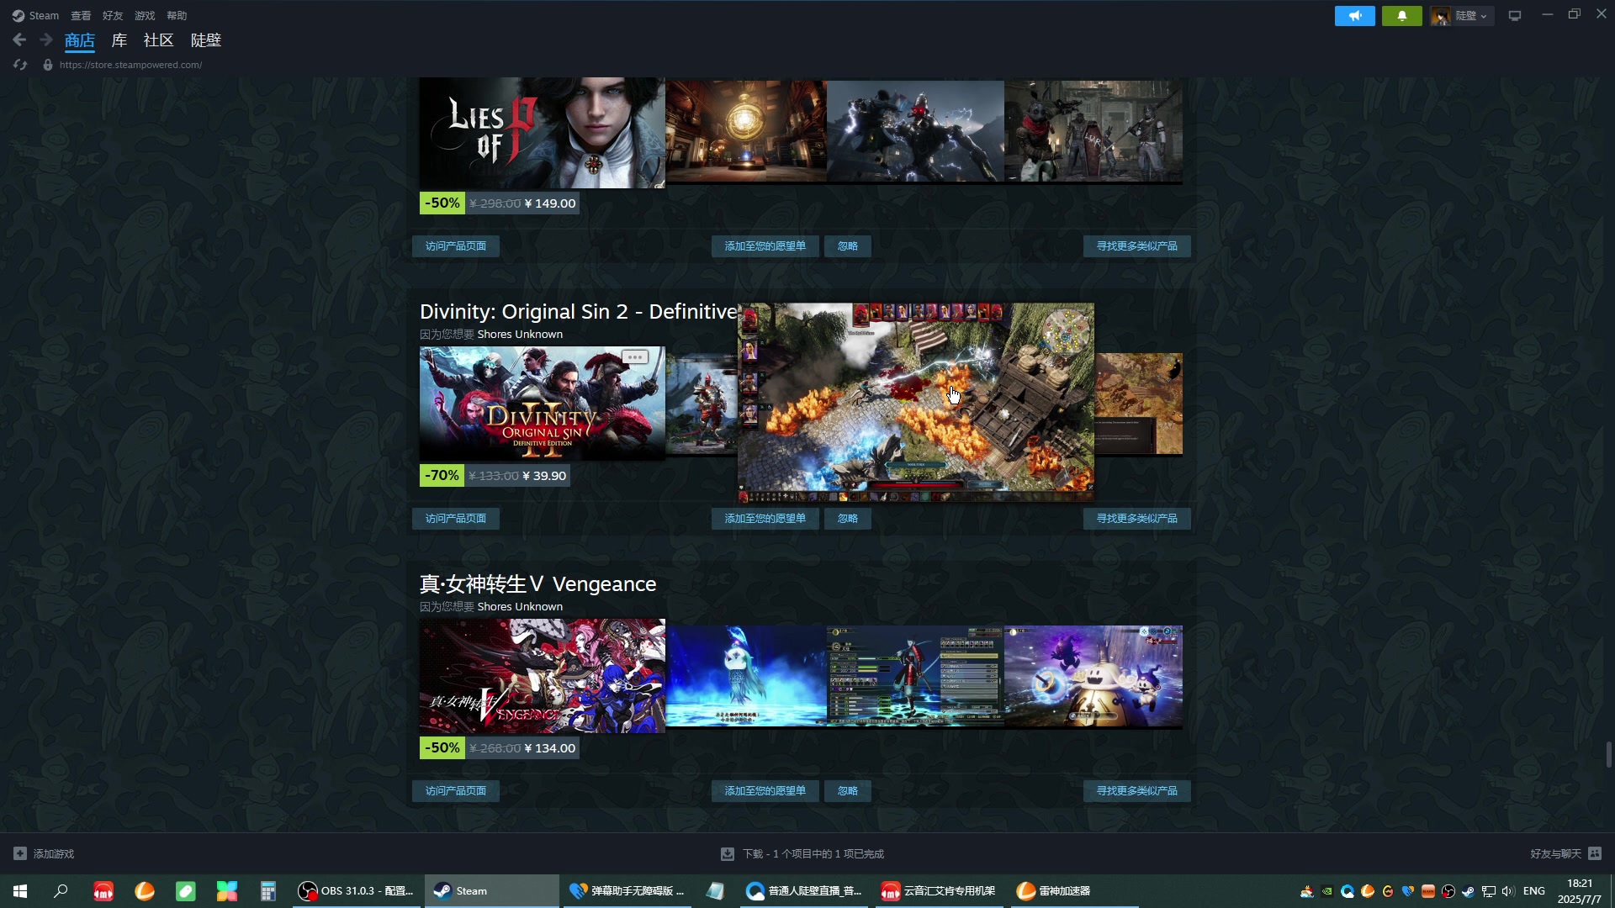Add 真·女神转生V Vengeance to wishlist
The image size is (1615, 908).
pyautogui.click(x=765, y=791)
